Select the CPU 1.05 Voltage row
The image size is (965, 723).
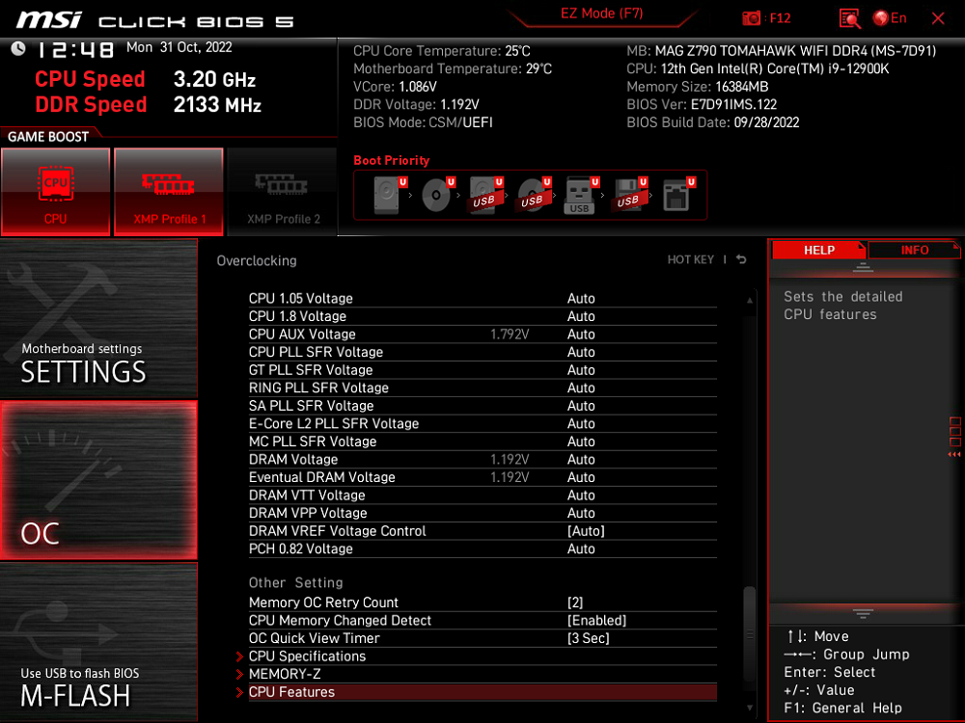482,298
